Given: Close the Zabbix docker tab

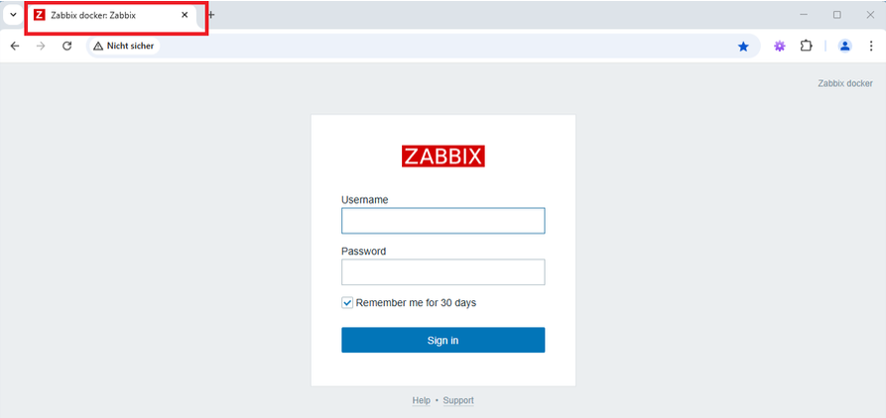Looking at the screenshot, I should point(185,15).
